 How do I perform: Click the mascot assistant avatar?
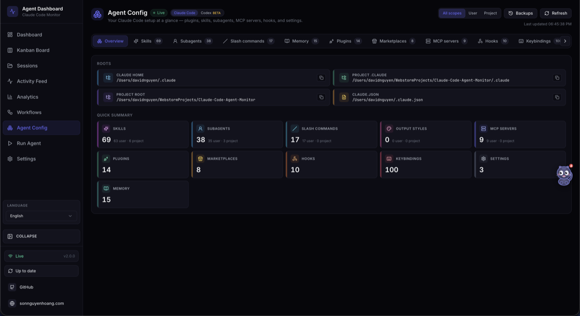(564, 175)
